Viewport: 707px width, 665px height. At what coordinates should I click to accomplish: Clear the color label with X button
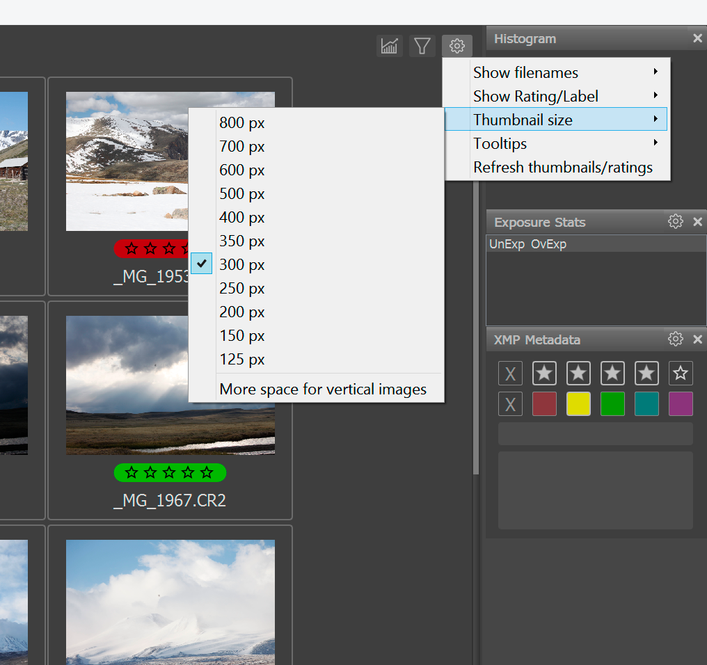(x=510, y=404)
